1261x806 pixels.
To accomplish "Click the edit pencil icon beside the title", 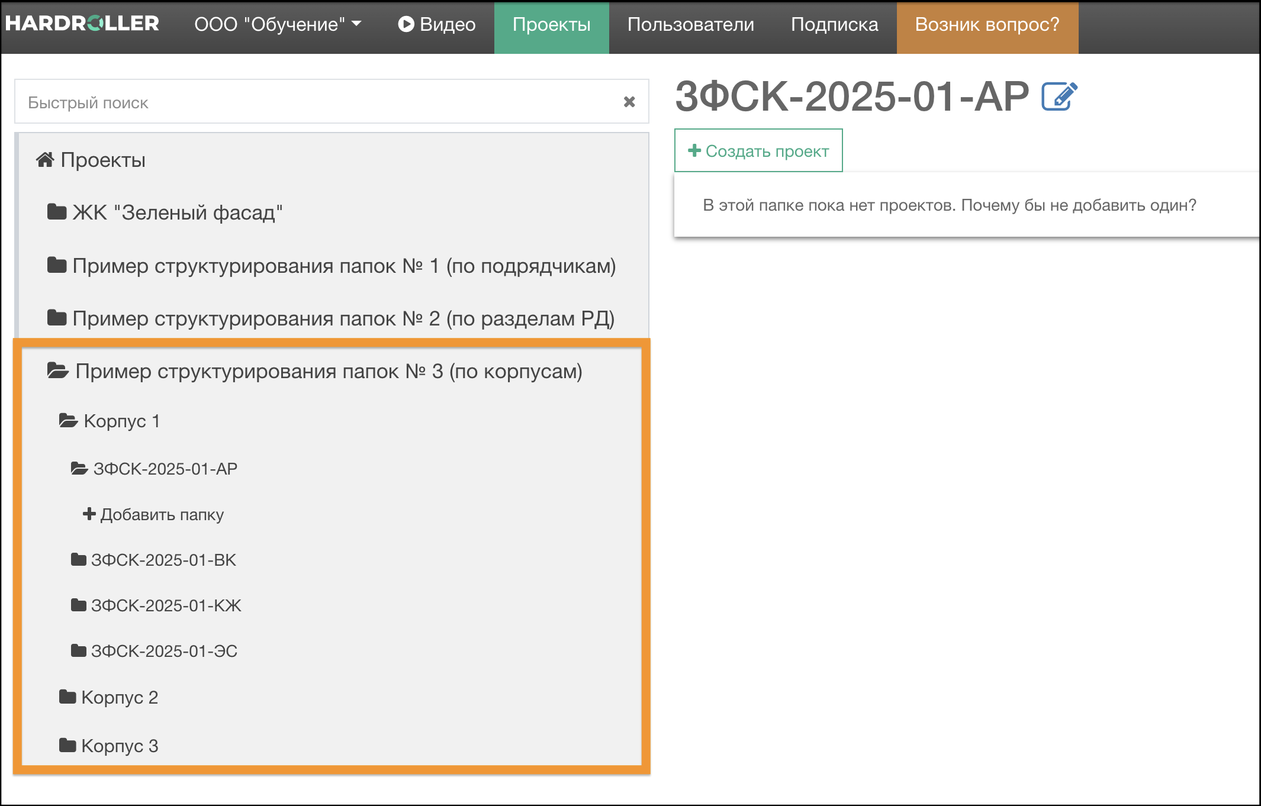I will [1059, 97].
